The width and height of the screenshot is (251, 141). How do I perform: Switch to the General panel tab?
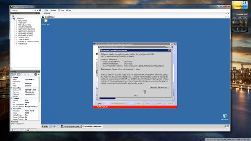[47, 14]
